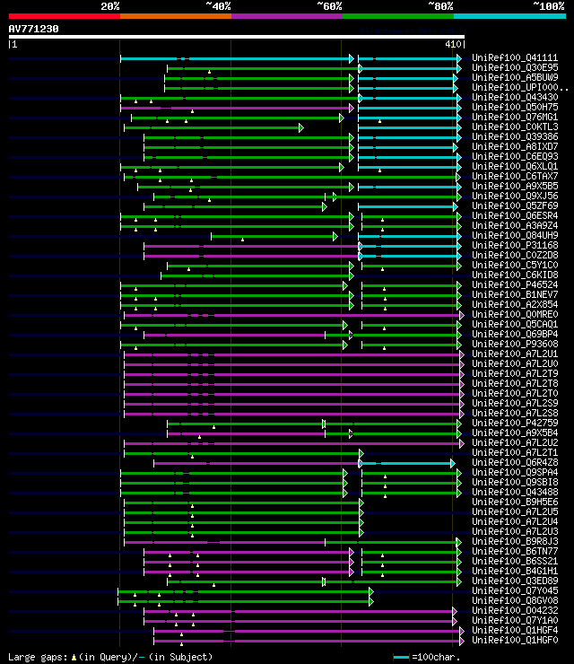Image resolution: width=574 pixels, height=664 pixels.
Task: Click the UniRef100_Q41111 hit label
Action: (x=515, y=57)
